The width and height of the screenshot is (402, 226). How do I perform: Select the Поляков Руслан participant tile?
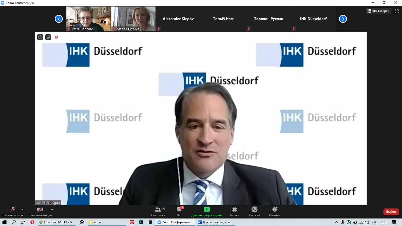point(268,19)
